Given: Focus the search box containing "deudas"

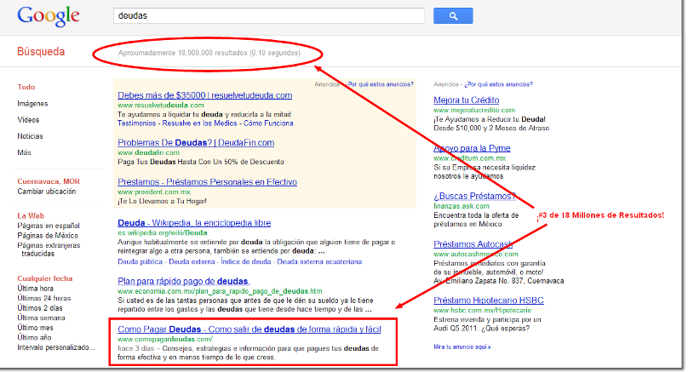Looking at the screenshot, I should (x=268, y=16).
